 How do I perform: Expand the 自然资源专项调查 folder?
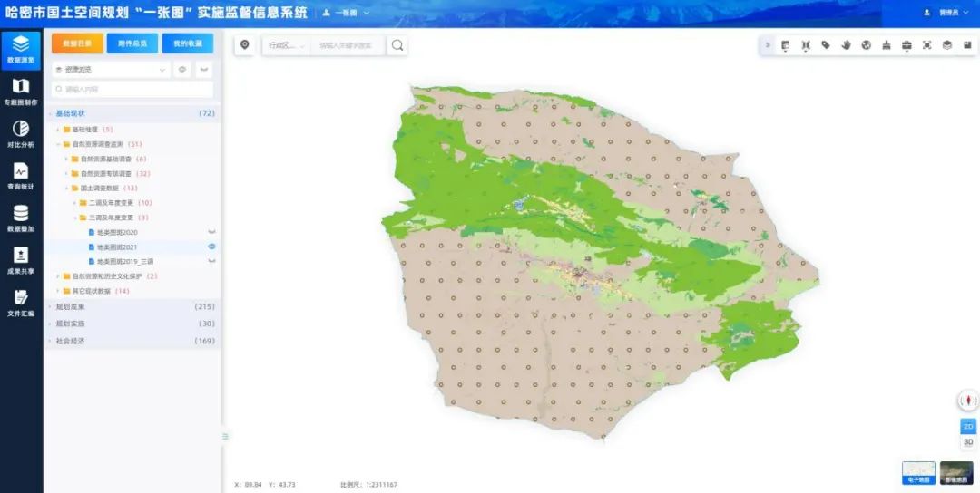tap(66, 173)
